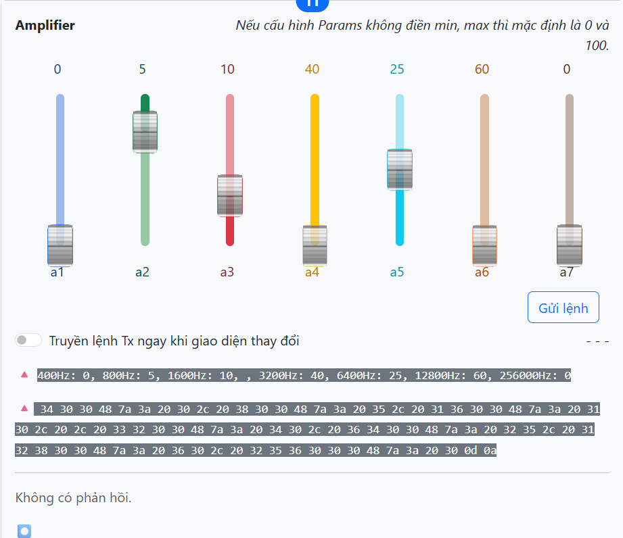Click the a6 orange slider knob
Screen dimensions: 623x538
click(x=484, y=245)
